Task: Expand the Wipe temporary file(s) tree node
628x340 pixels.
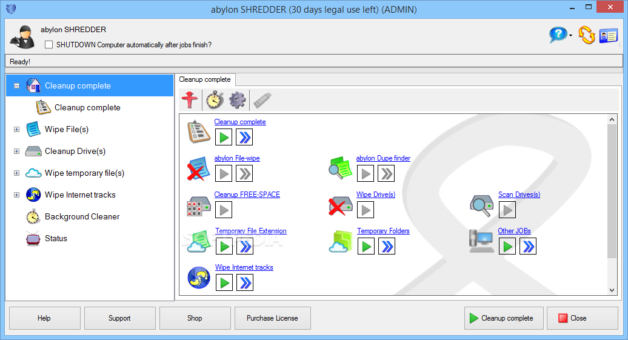Action: pyautogui.click(x=16, y=173)
